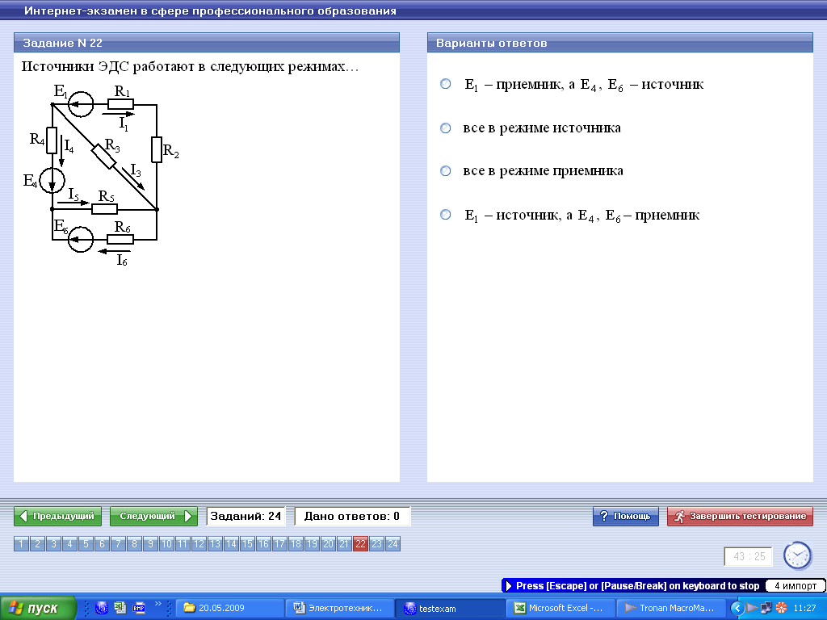
Task: Jump to question number 8
Action: pyautogui.click(x=135, y=543)
